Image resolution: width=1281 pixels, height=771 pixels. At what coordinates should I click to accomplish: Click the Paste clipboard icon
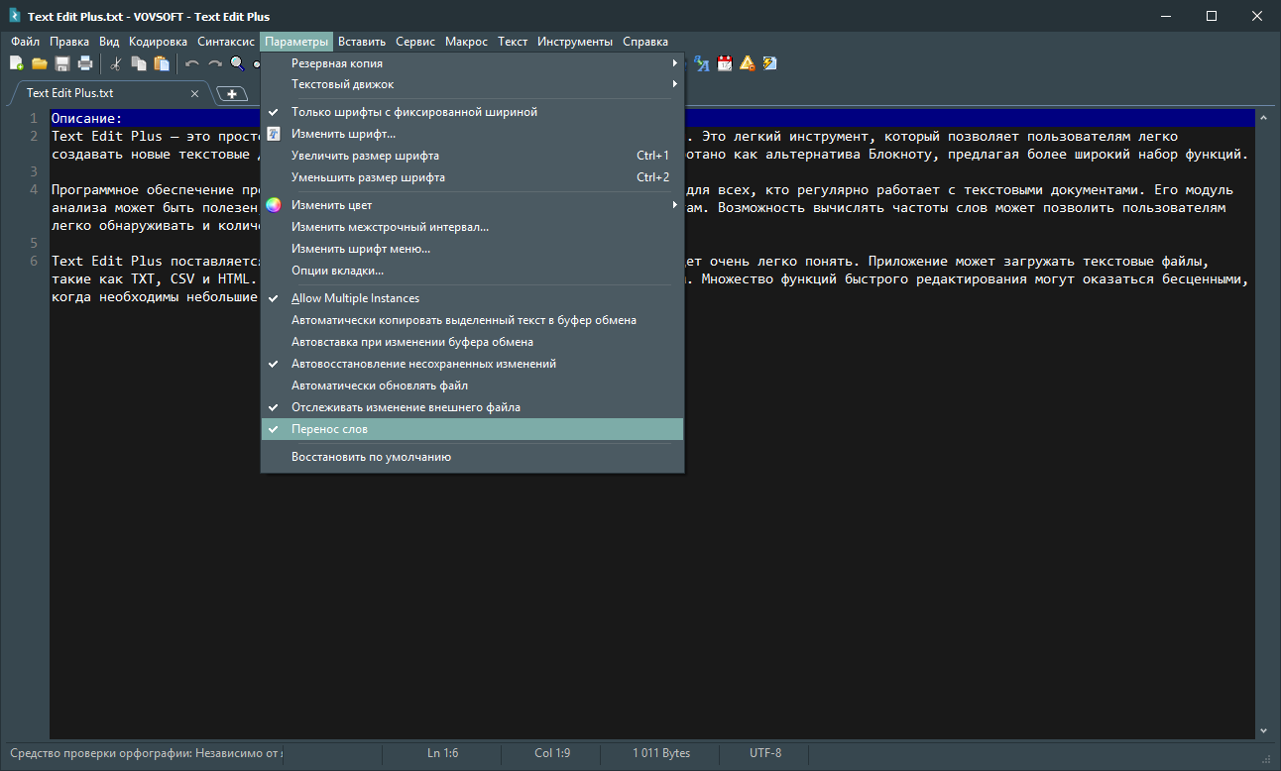pos(162,63)
